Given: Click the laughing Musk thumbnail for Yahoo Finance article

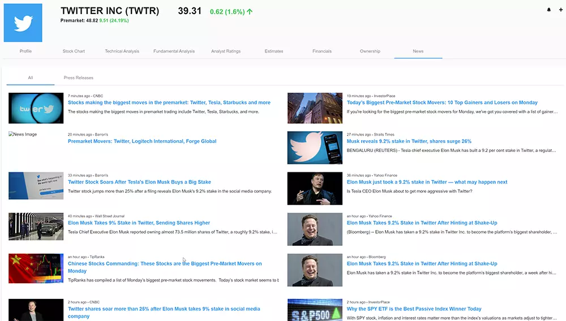Looking at the screenshot, I should (315, 229).
